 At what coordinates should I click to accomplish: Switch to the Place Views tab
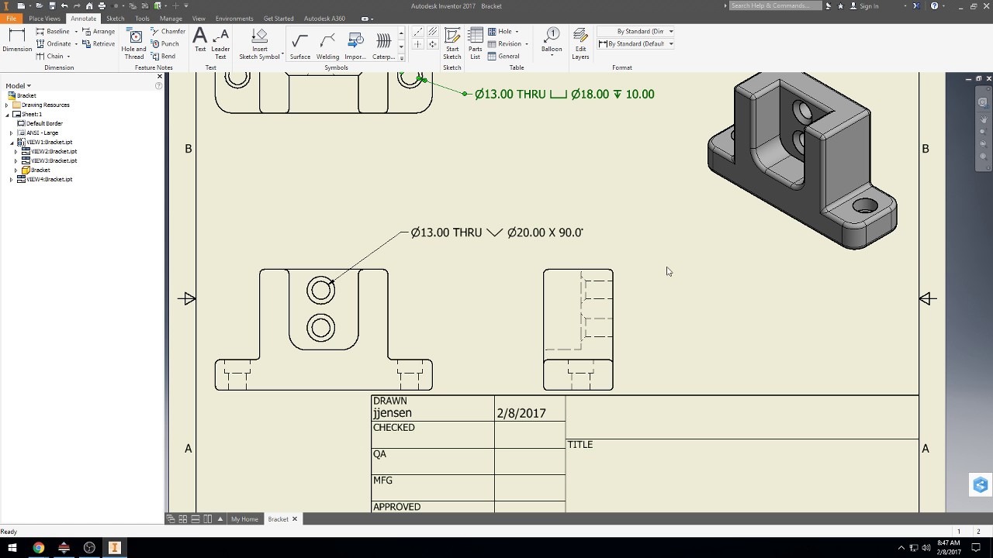[x=44, y=19]
